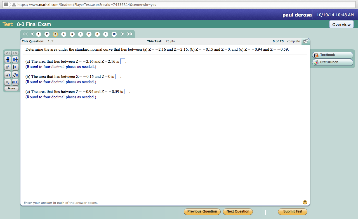This screenshot has width=358, height=224.
Task: Select the fraction template icon
Action: point(8,59)
